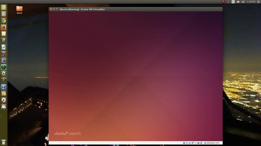Open LibreOffice Writer document icon in launcher

point(4,47)
